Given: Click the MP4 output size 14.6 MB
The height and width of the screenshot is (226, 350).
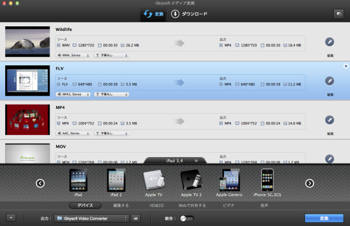Looking at the screenshot, I should (295, 123).
